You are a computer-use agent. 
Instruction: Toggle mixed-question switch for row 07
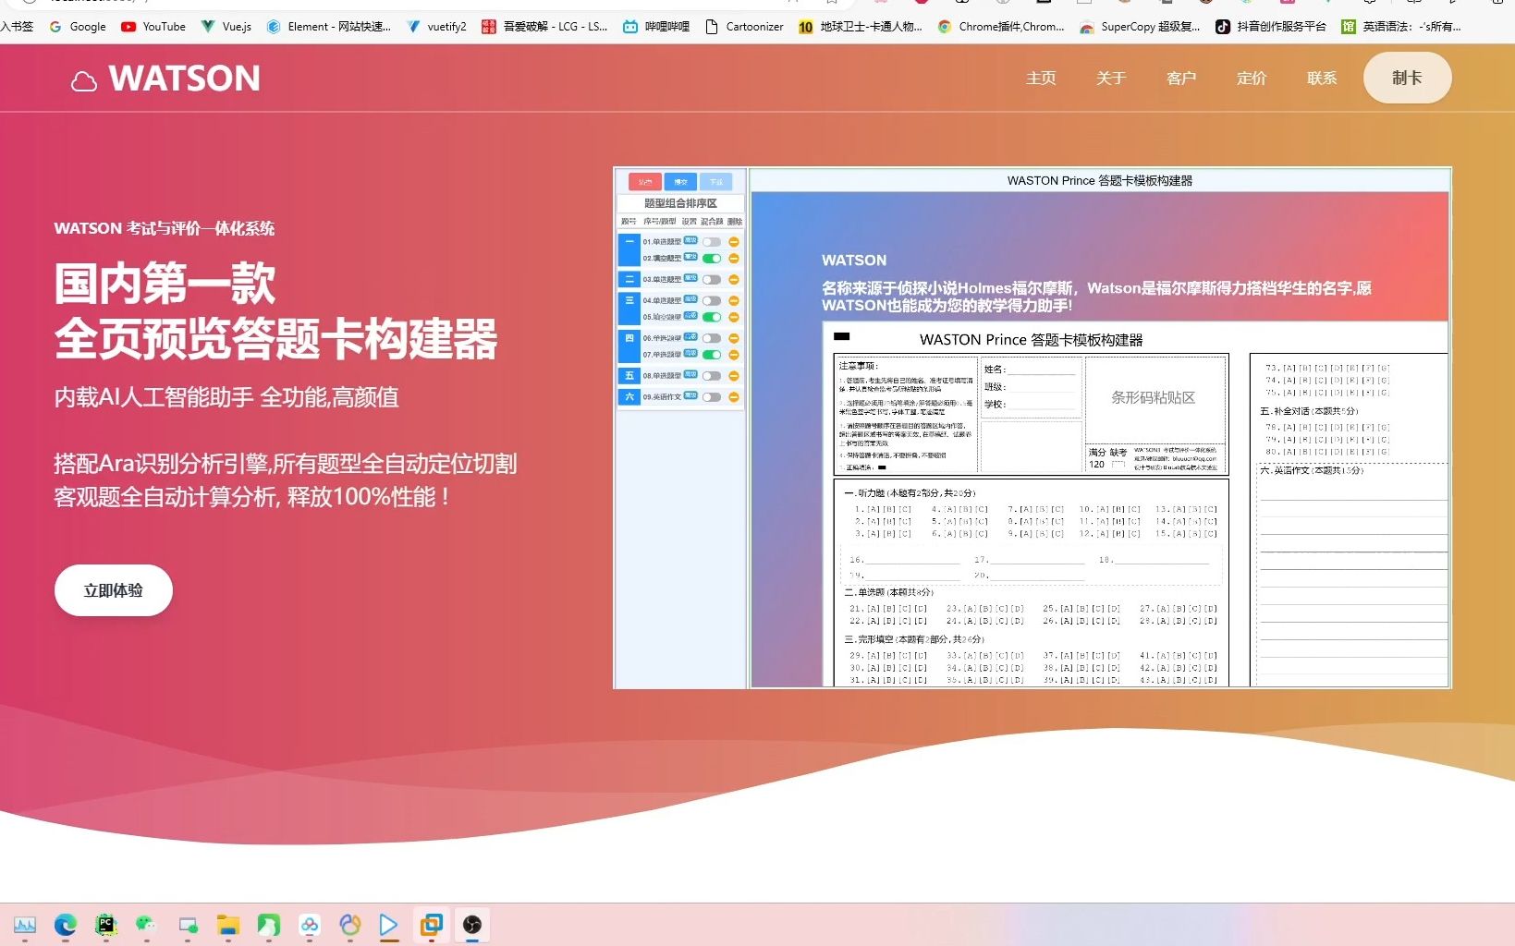pyautogui.click(x=712, y=355)
